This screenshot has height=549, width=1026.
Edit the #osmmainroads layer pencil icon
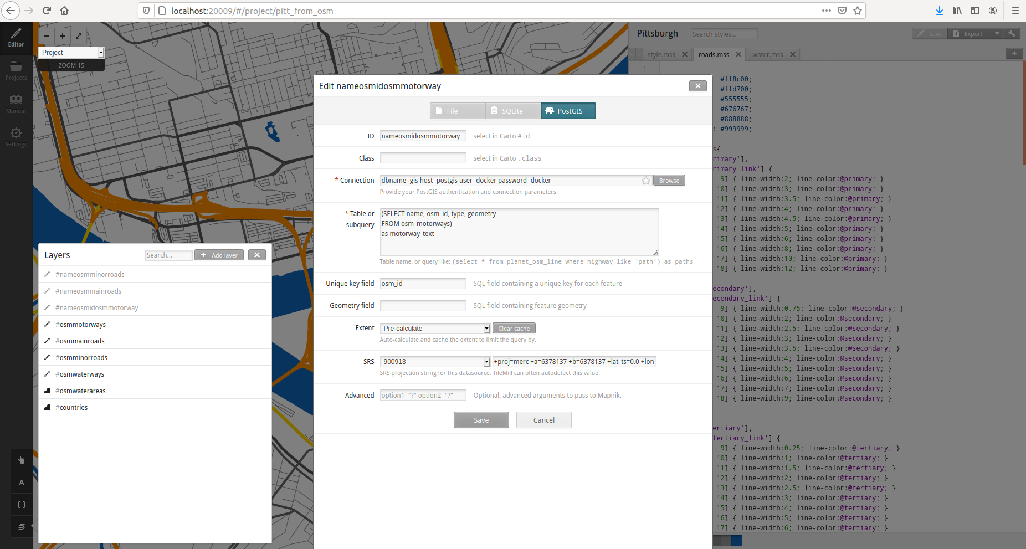tap(47, 341)
